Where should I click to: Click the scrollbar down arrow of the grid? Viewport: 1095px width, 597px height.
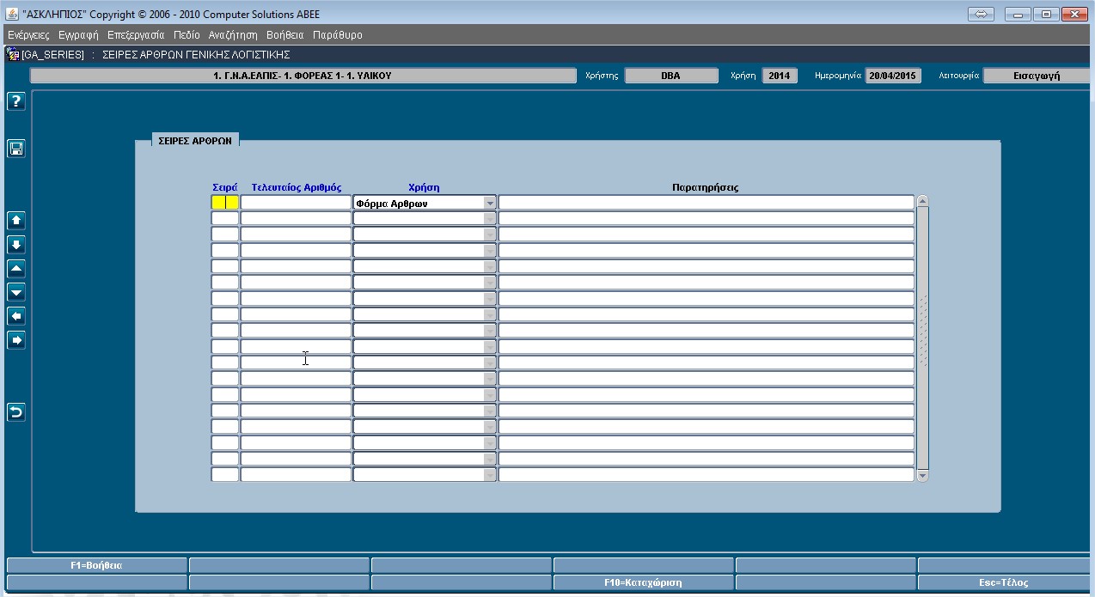[922, 476]
